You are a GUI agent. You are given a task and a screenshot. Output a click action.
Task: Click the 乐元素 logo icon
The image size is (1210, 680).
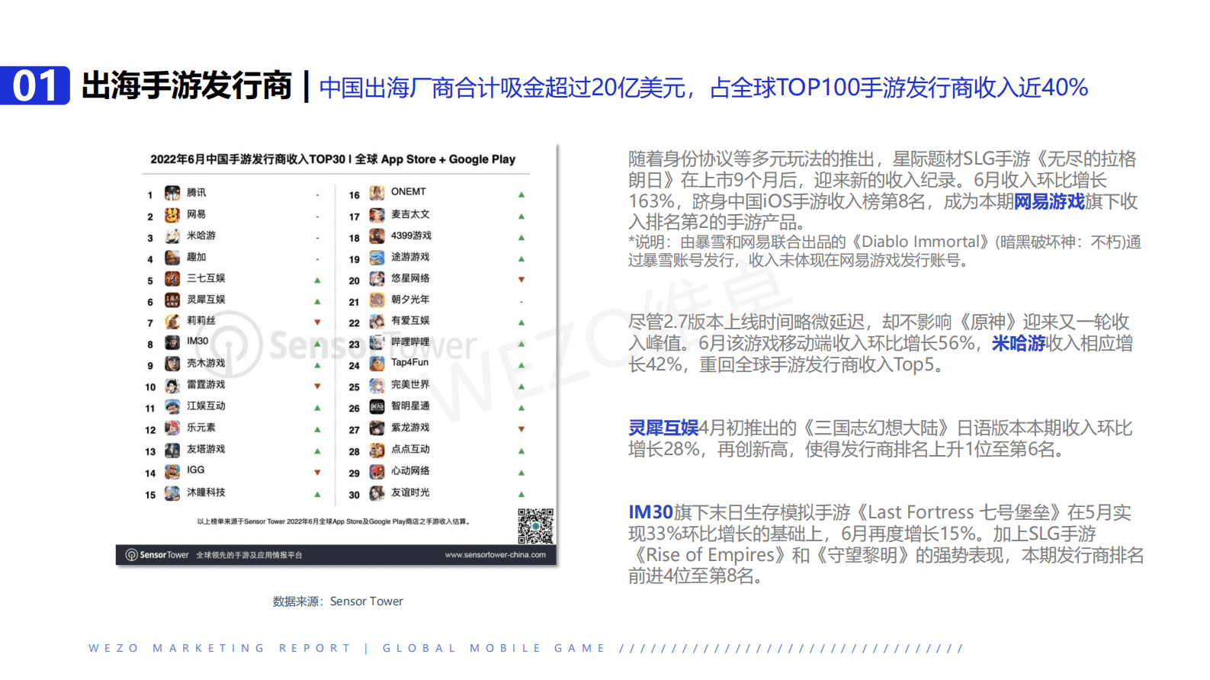(173, 428)
